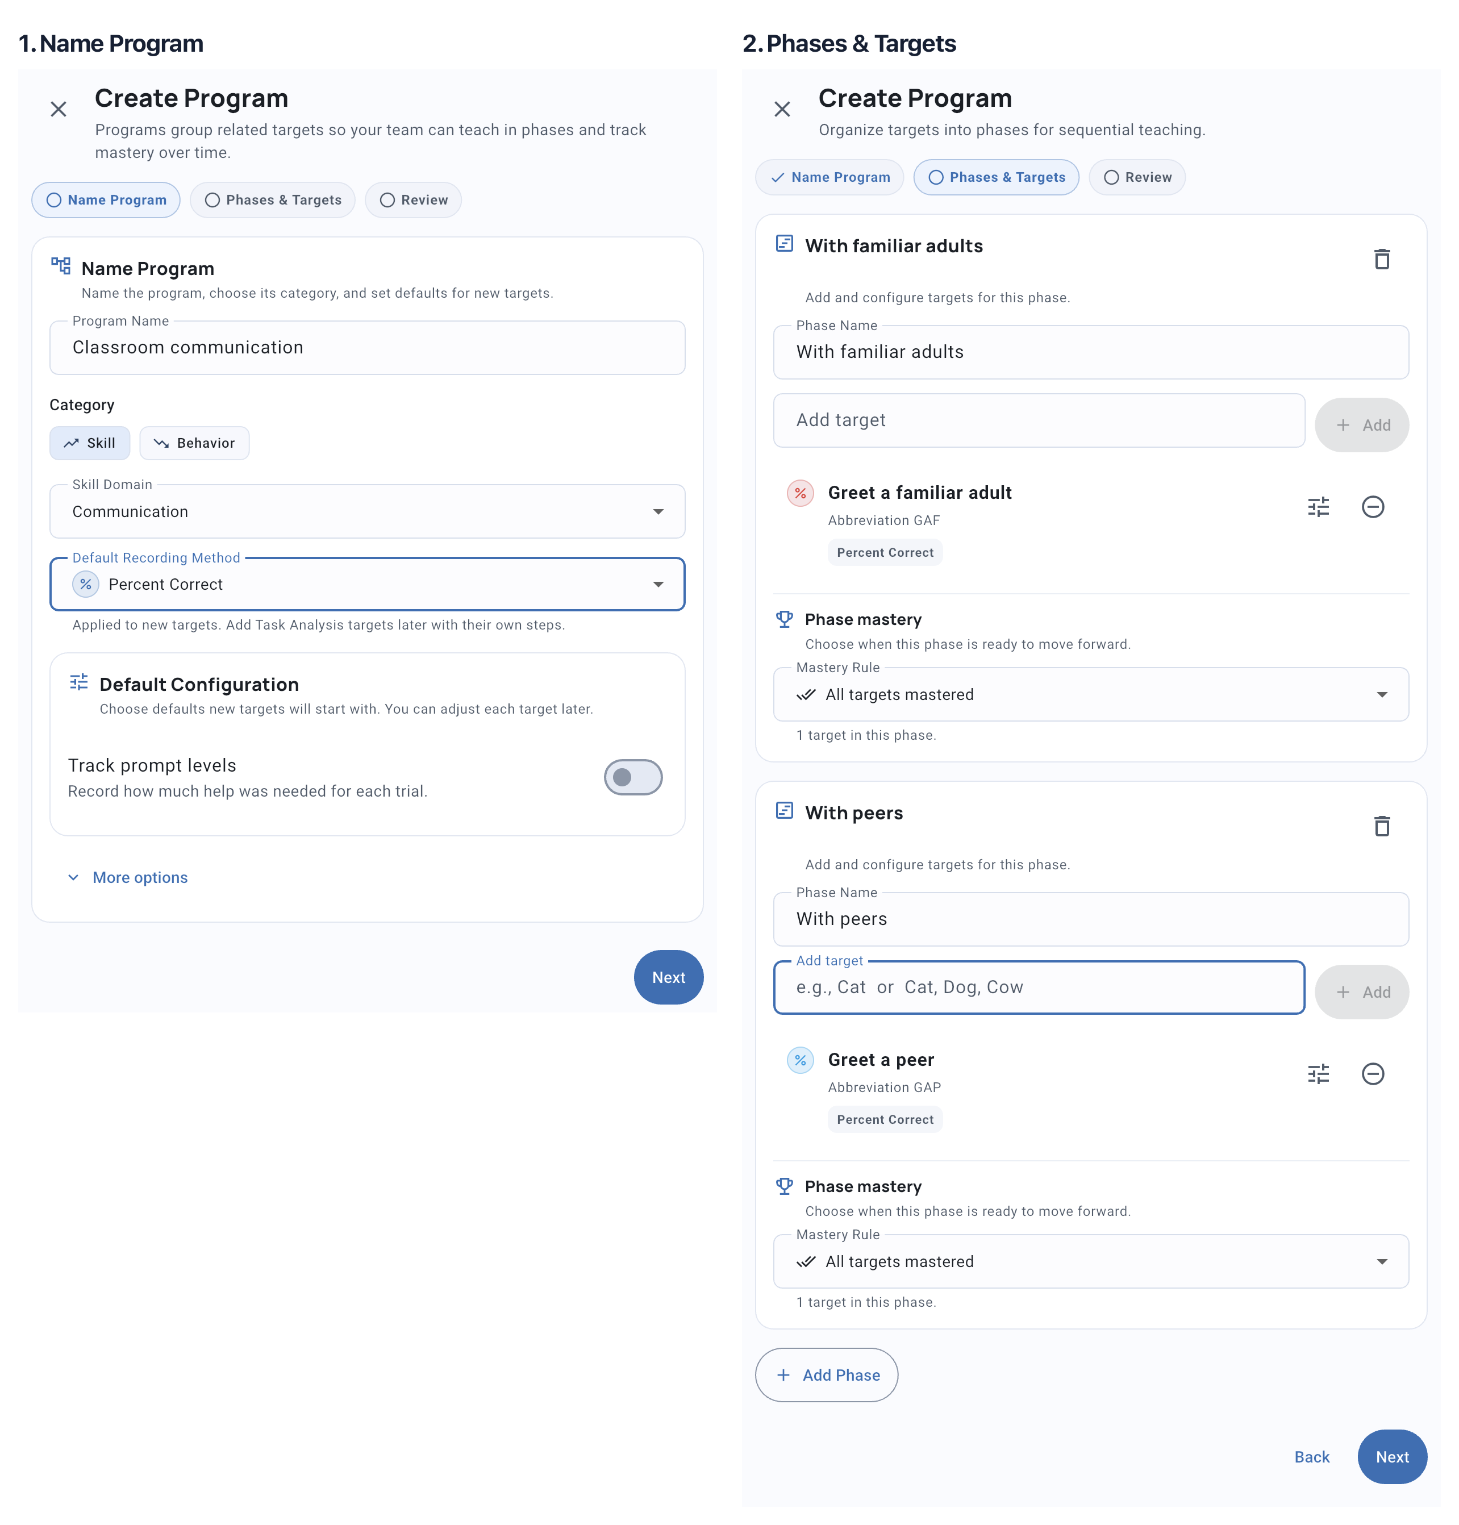Enable the Track prompt levels switch
Viewport: 1459px width, 1525px height.
pyautogui.click(x=633, y=777)
